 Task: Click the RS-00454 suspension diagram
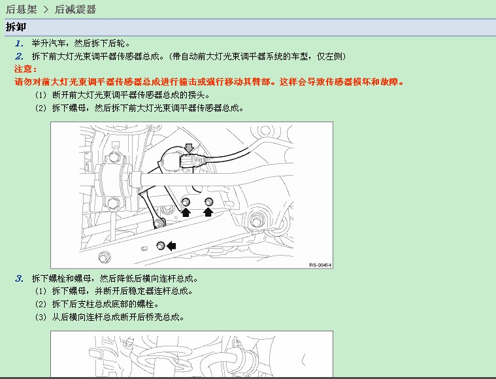point(191,195)
